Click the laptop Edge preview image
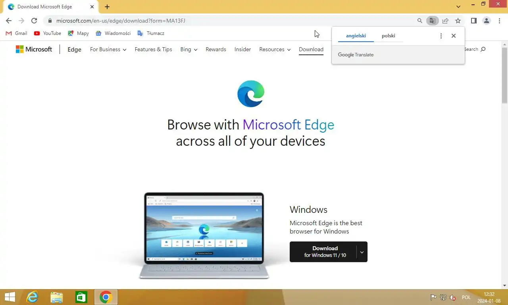Image resolution: width=508 pixels, height=305 pixels. coord(204,236)
